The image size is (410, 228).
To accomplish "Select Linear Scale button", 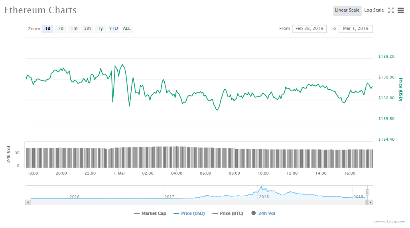I will (347, 10).
